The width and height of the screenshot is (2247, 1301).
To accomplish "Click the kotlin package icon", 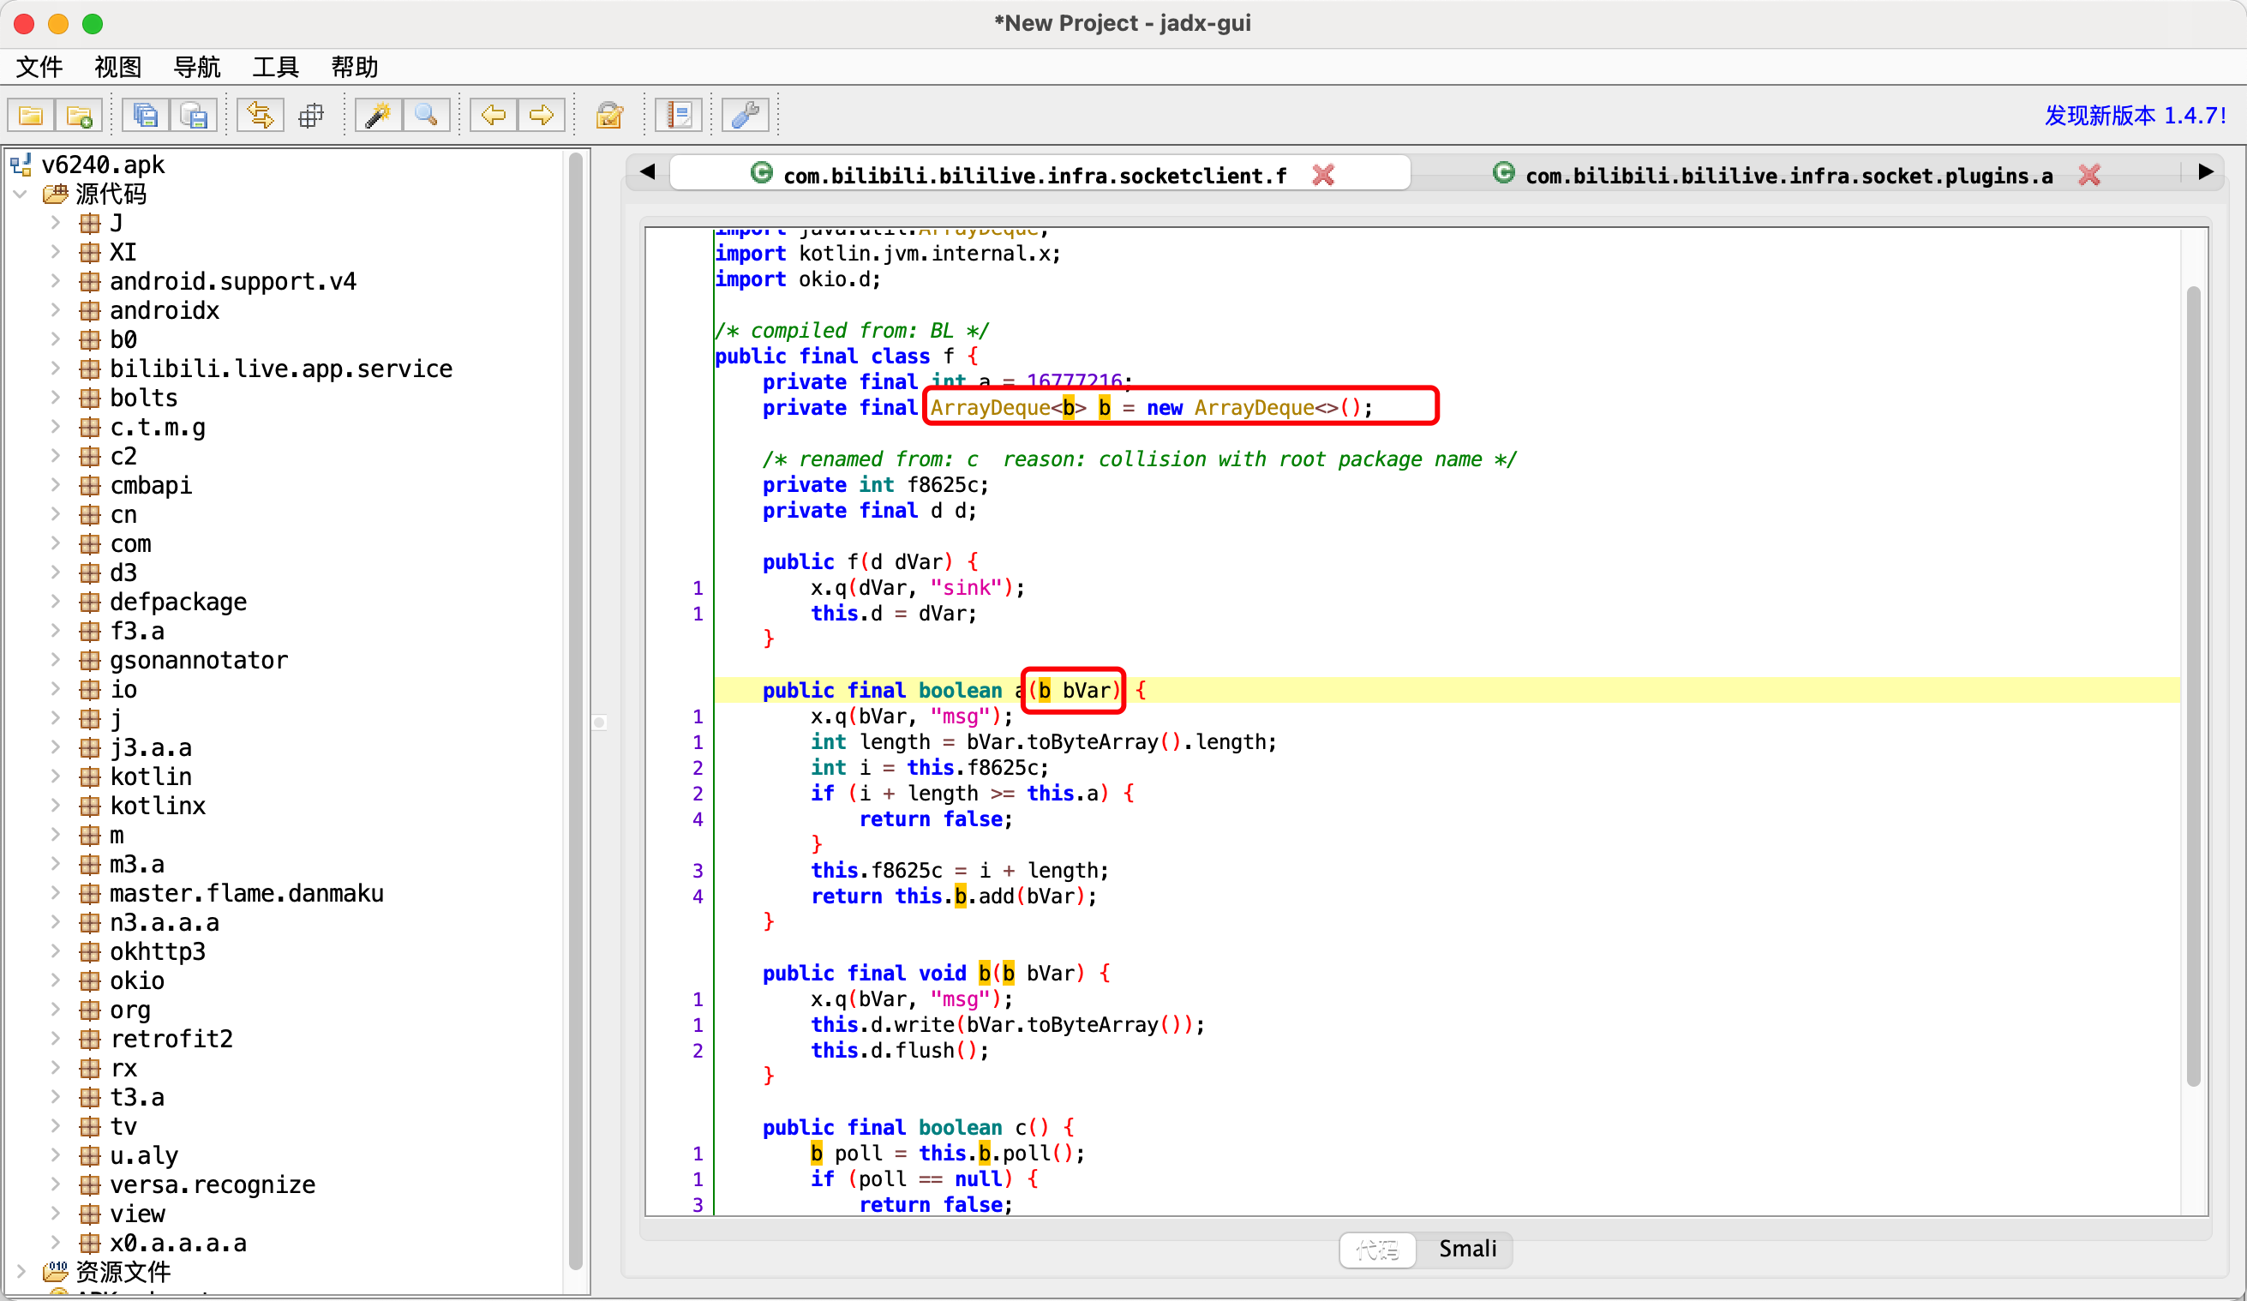I will pyautogui.click(x=90, y=776).
